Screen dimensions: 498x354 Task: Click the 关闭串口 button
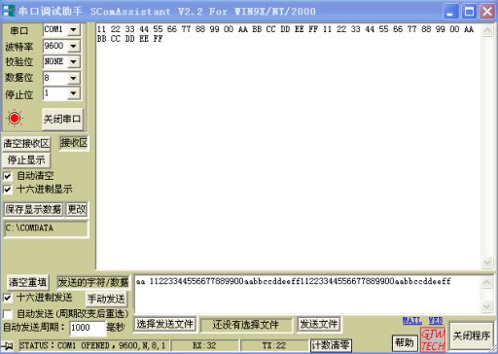coord(62,119)
